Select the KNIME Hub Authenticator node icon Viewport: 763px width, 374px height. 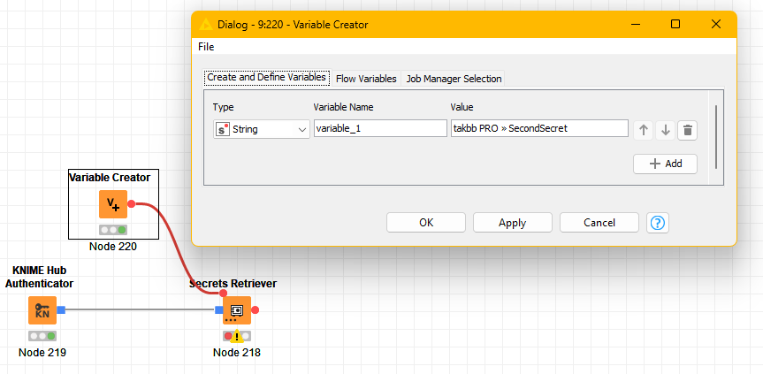tap(42, 310)
